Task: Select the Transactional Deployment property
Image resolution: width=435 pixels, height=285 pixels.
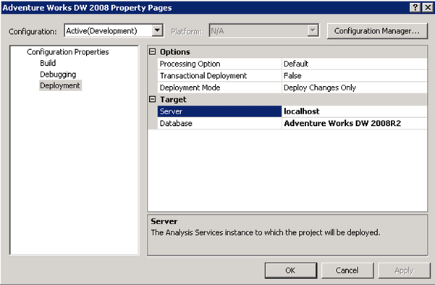Action: click(x=219, y=76)
